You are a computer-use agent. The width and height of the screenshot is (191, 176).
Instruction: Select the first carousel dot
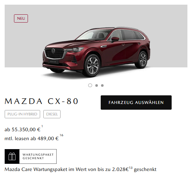point(90,85)
